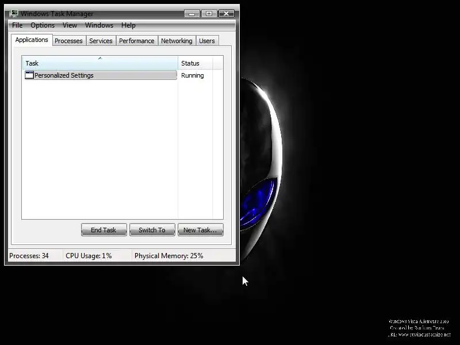The width and height of the screenshot is (460, 345).
Task: Open the Help menu
Action: [x=128, y=25]
